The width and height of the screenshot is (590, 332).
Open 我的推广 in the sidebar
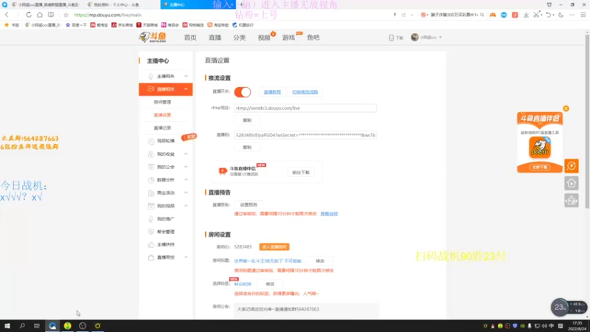(x=165, y=218)
